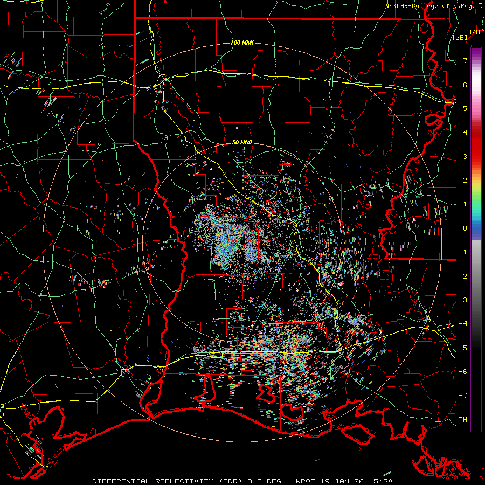Select the -5 value on the color scale

click(x=463, y=348)
